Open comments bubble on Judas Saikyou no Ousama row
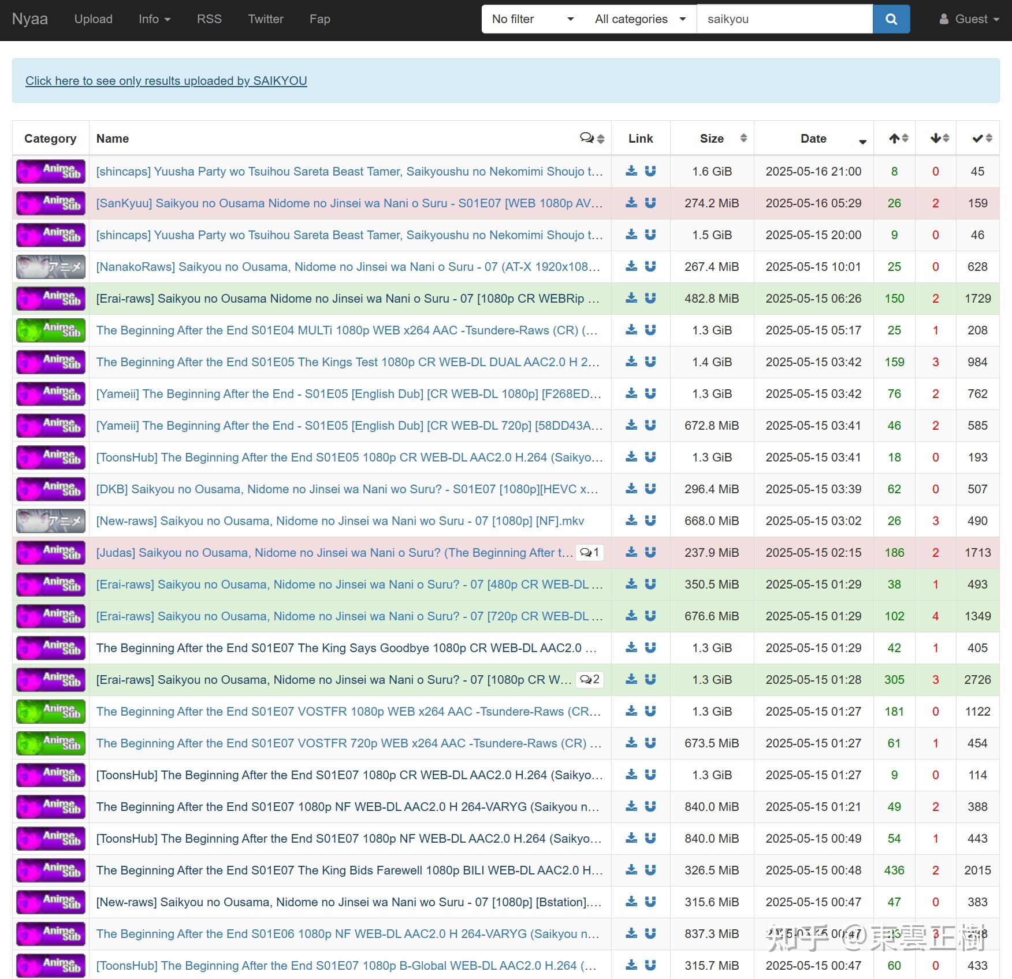 point(589,553)
